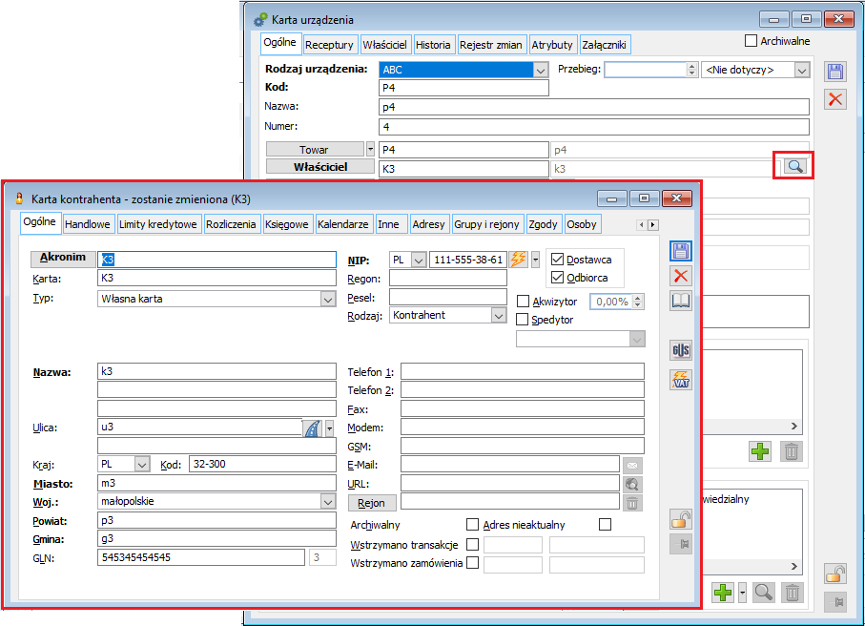Enable the Spedytor checkbox

point(522,319)
